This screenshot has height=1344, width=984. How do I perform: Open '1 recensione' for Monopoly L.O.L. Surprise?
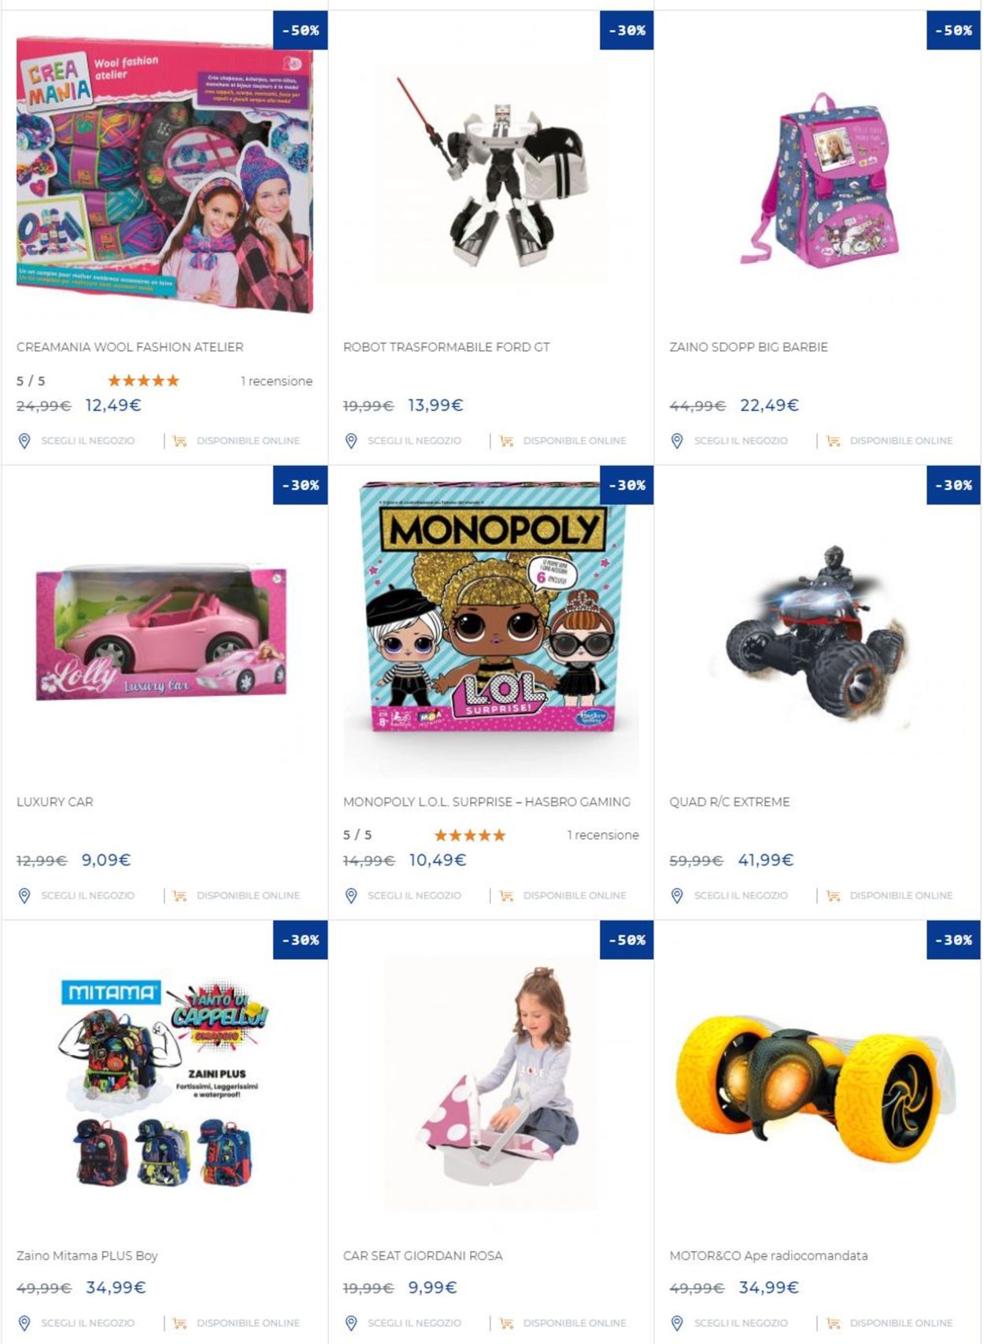click(603, 835)
